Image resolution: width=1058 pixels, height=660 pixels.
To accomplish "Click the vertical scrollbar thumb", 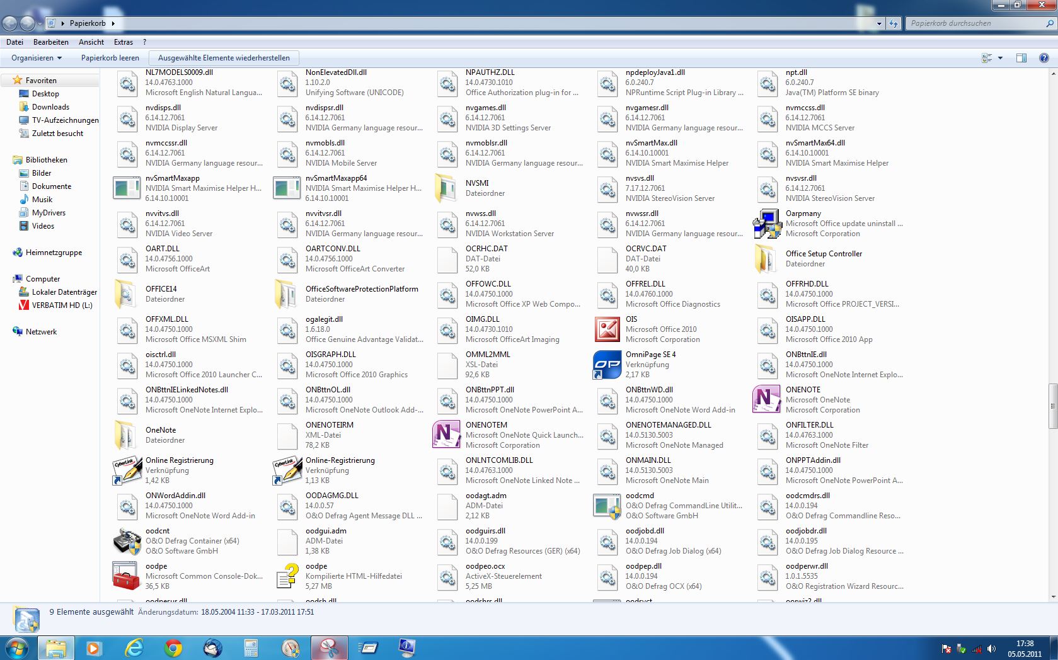I will [x=1052, y=406].
